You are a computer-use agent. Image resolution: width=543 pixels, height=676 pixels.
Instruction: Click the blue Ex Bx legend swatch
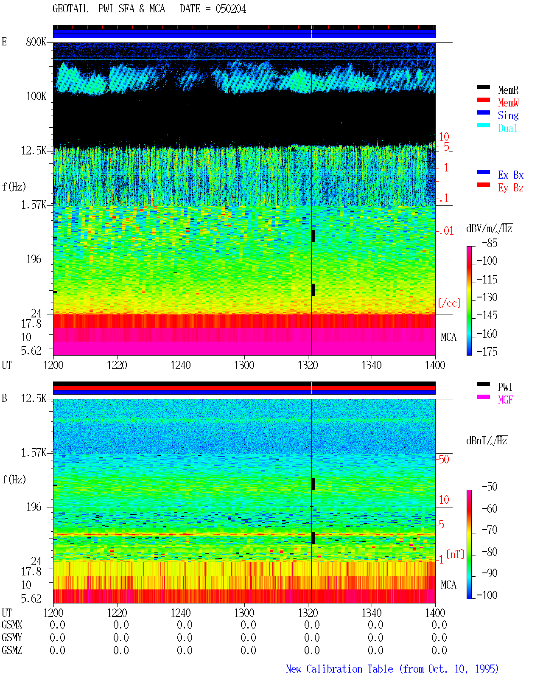(x=484, y=172)
